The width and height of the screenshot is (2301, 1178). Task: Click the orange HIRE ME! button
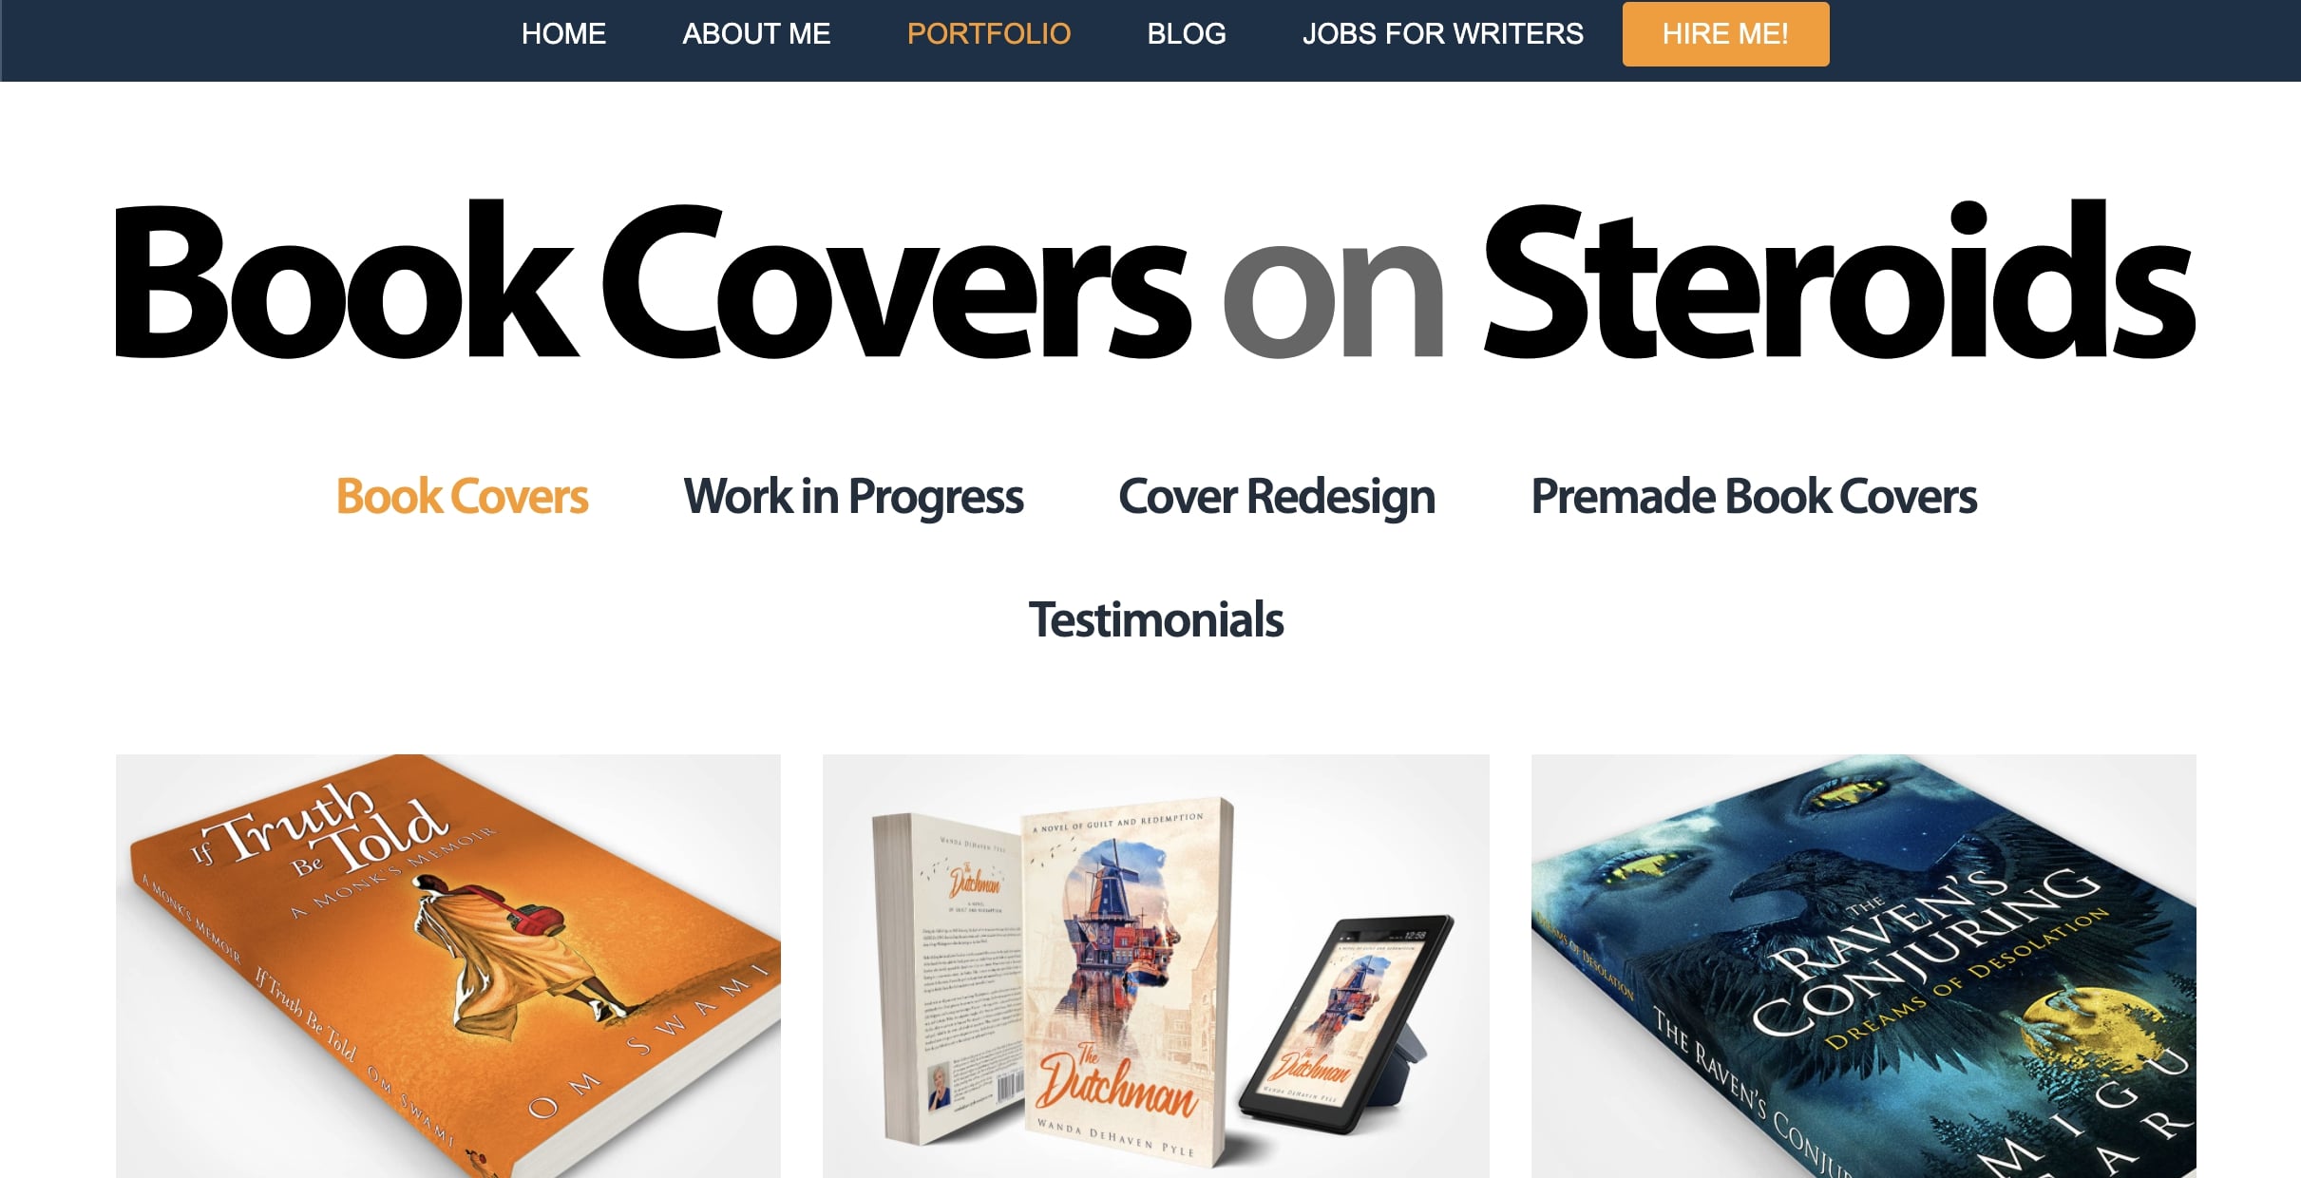[x=1725, y=34]
